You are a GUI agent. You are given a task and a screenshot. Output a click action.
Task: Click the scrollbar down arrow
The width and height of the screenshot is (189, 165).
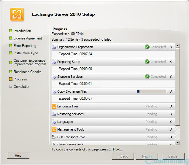click(x=177, y=143)
